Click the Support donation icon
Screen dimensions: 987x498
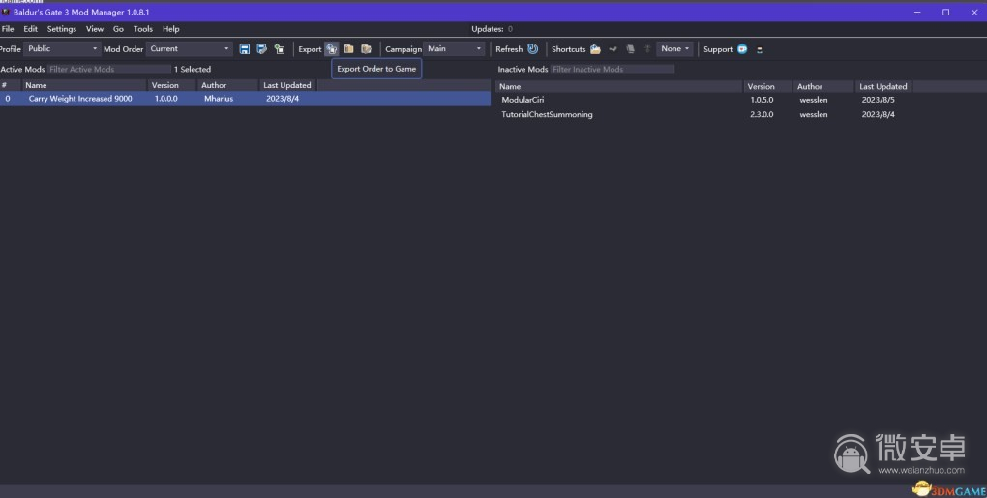[742, 49]
